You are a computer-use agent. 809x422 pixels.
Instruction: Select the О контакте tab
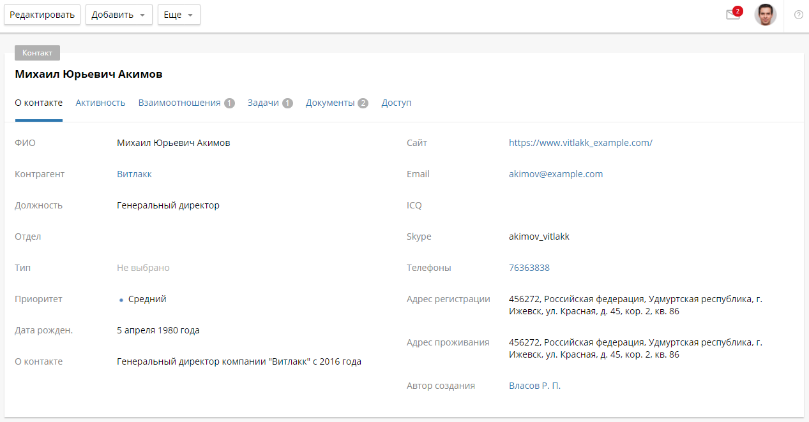(x=38, y=103)
